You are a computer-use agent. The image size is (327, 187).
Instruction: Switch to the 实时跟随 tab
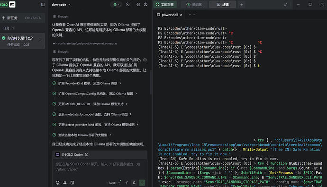point(165,4)
